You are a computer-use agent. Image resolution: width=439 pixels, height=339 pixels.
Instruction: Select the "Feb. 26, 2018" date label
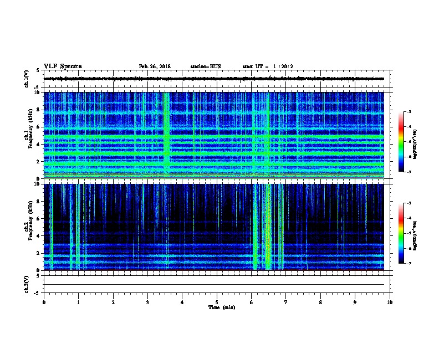[155, 66]
